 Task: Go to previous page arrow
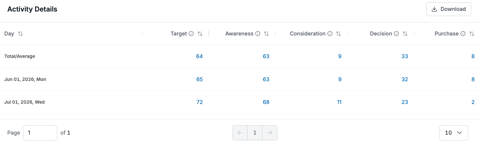point(240,133)
